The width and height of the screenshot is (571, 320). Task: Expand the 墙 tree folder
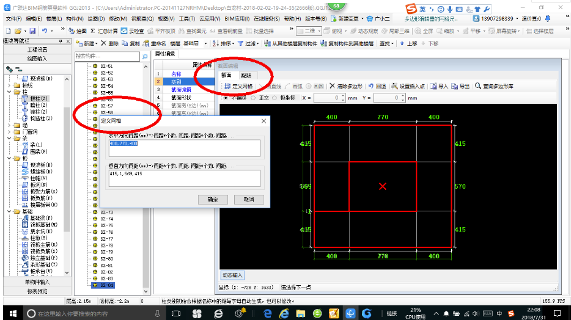(9, 125)
